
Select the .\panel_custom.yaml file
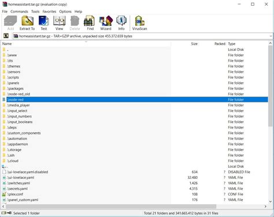[x=23, y=200]
